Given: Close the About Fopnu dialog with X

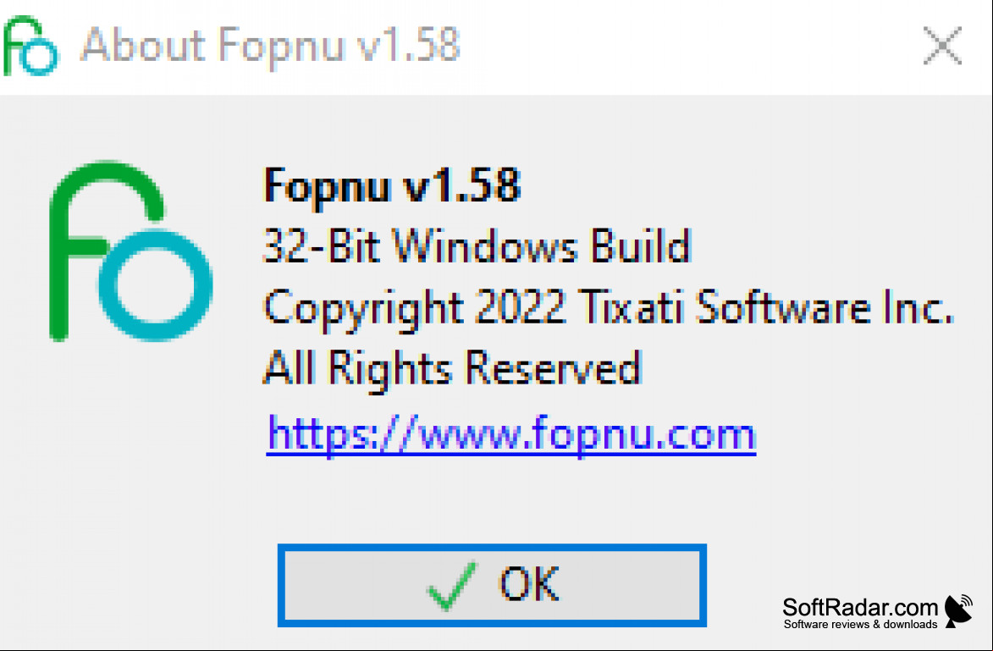Looking at the screenshot, I should pyautogui.click(x=942, y=46).
